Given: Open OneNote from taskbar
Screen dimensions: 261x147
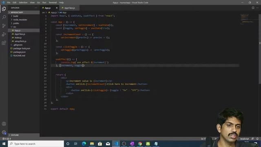Looking at the screenshot, I should (x=132, y=144).
